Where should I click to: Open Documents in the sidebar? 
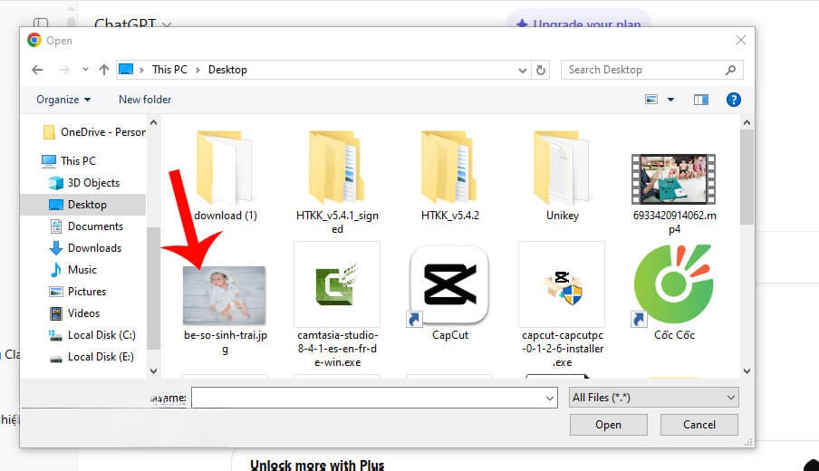click(86, 226)
